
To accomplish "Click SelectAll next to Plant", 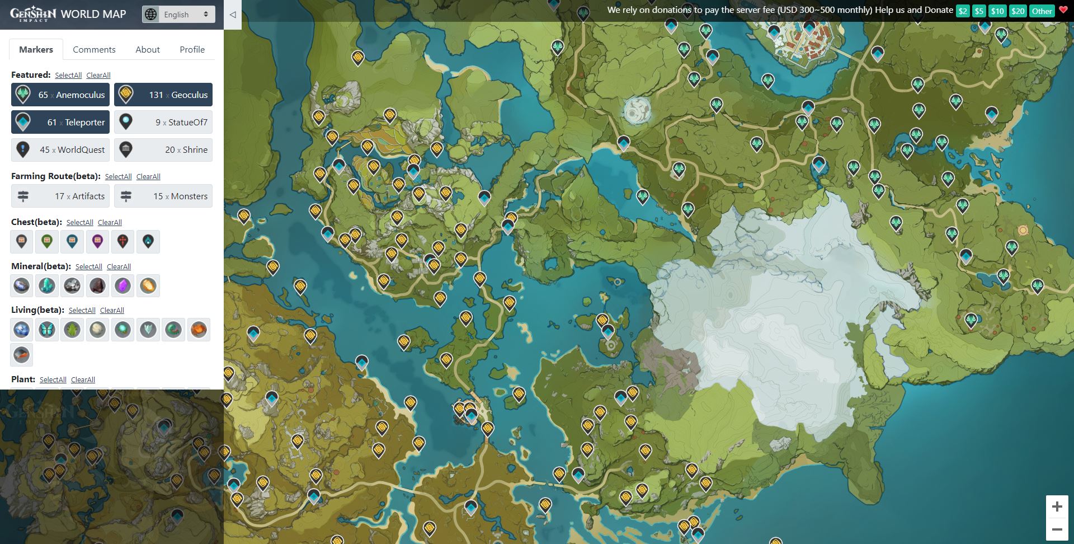I will point(53,380).
